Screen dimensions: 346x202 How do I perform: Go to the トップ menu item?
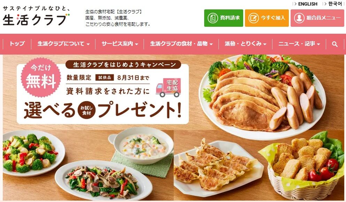point(17,44)
